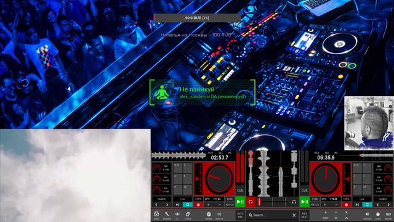Toggle AUTO MIX mode
Screen dimensions: 394x222
click(240, 215)
